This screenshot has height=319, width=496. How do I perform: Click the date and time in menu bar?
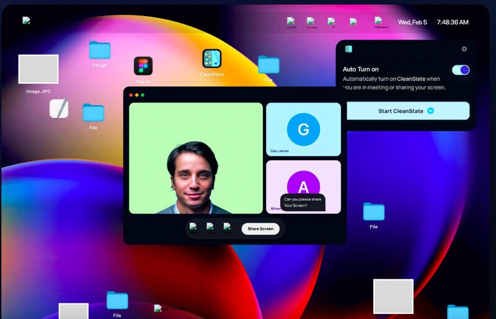[x=433, y=22]
